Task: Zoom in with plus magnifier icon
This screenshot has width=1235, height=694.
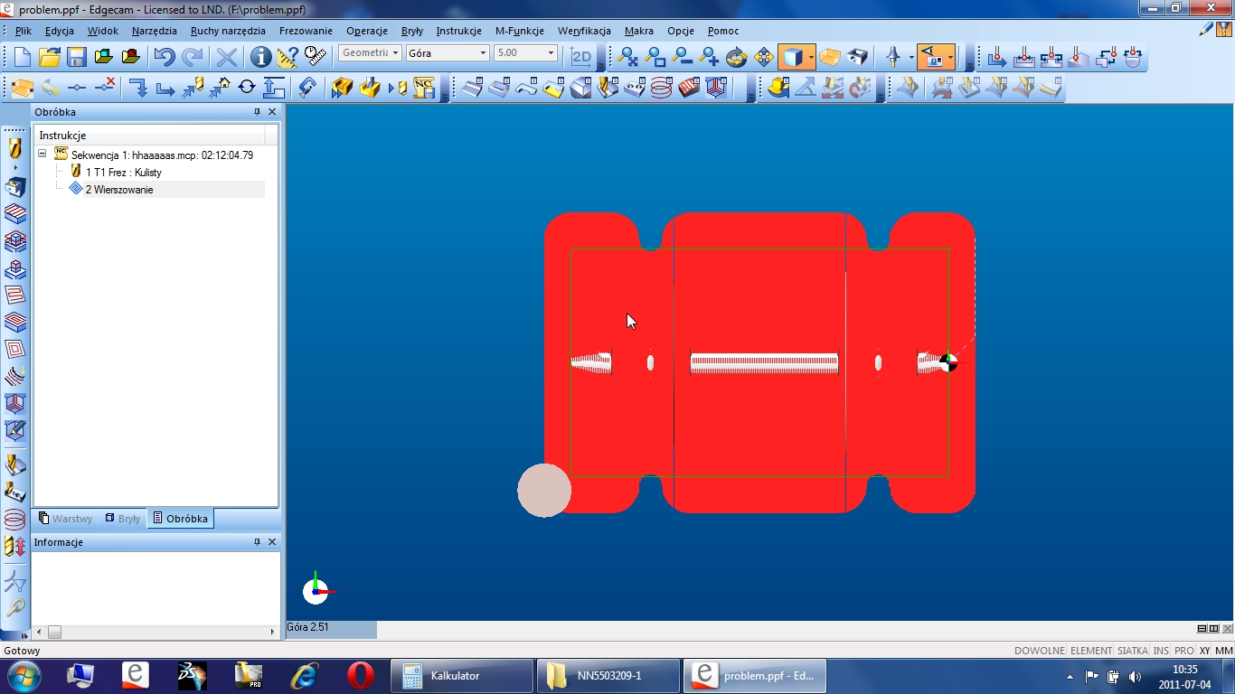Action: click(709, 57)
